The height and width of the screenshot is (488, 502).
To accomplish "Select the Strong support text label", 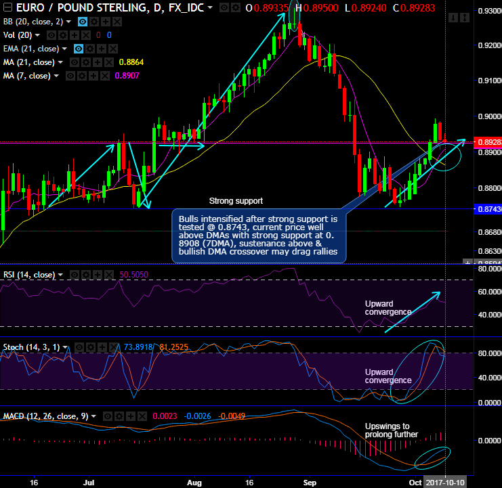I will tap(236, 201).
